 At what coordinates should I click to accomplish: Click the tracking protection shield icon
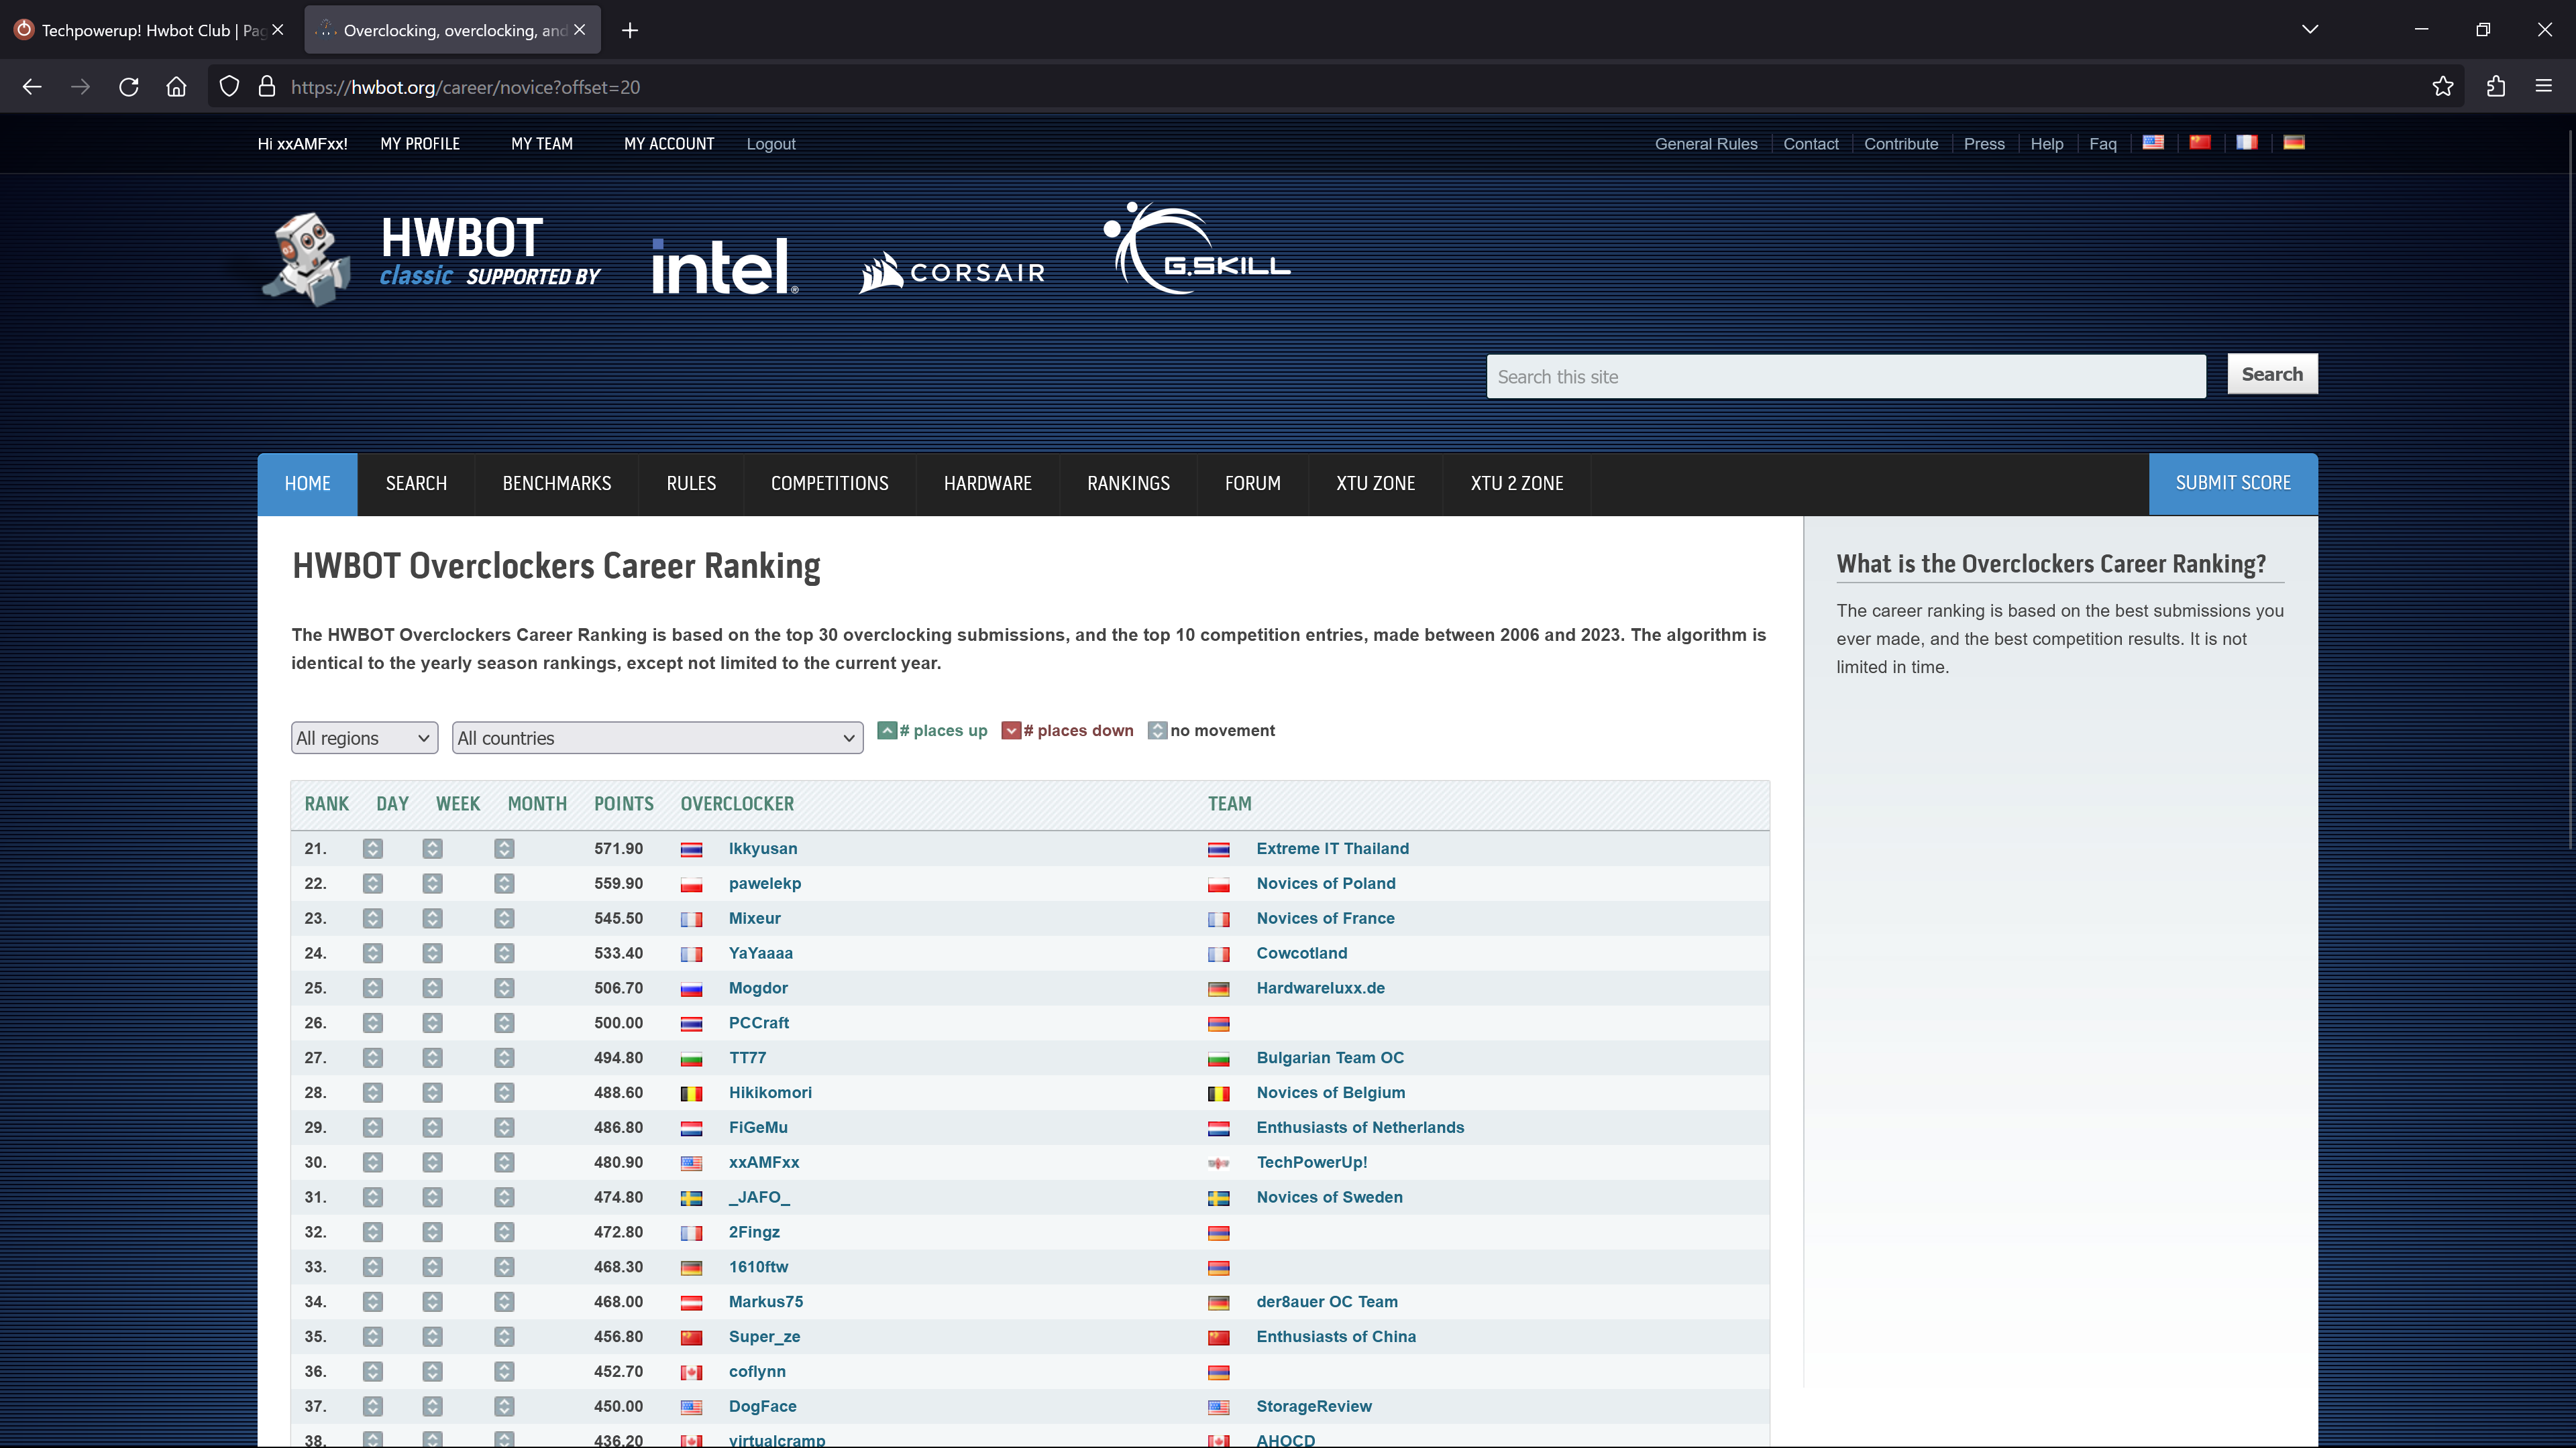tap(229, 87)
